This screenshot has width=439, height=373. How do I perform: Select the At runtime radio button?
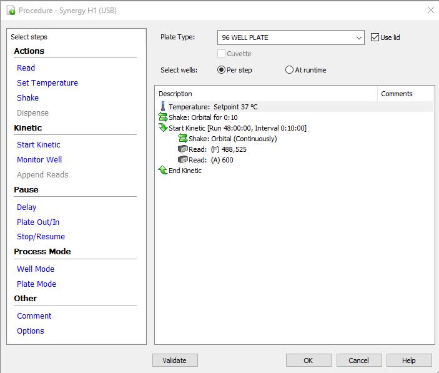pyautogui.click(x=289, y=70)
